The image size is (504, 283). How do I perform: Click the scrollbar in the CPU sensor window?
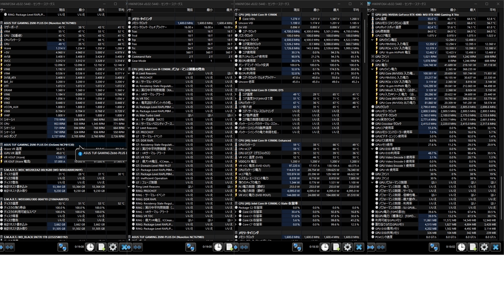click(x=364, y=42)
